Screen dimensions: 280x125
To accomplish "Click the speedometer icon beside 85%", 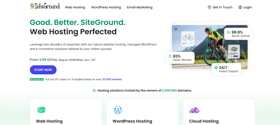I will (x=170, y=56).
